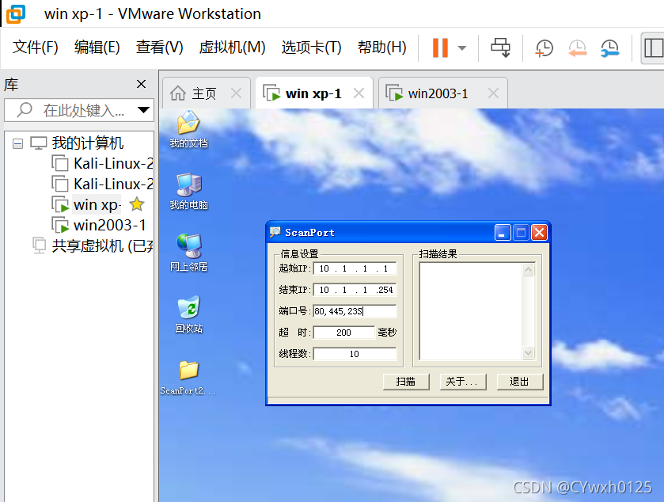This screenshot has width=664, height=502.
Task: Open the 选项卡(T) menu
Action: [x=311, y=47]
